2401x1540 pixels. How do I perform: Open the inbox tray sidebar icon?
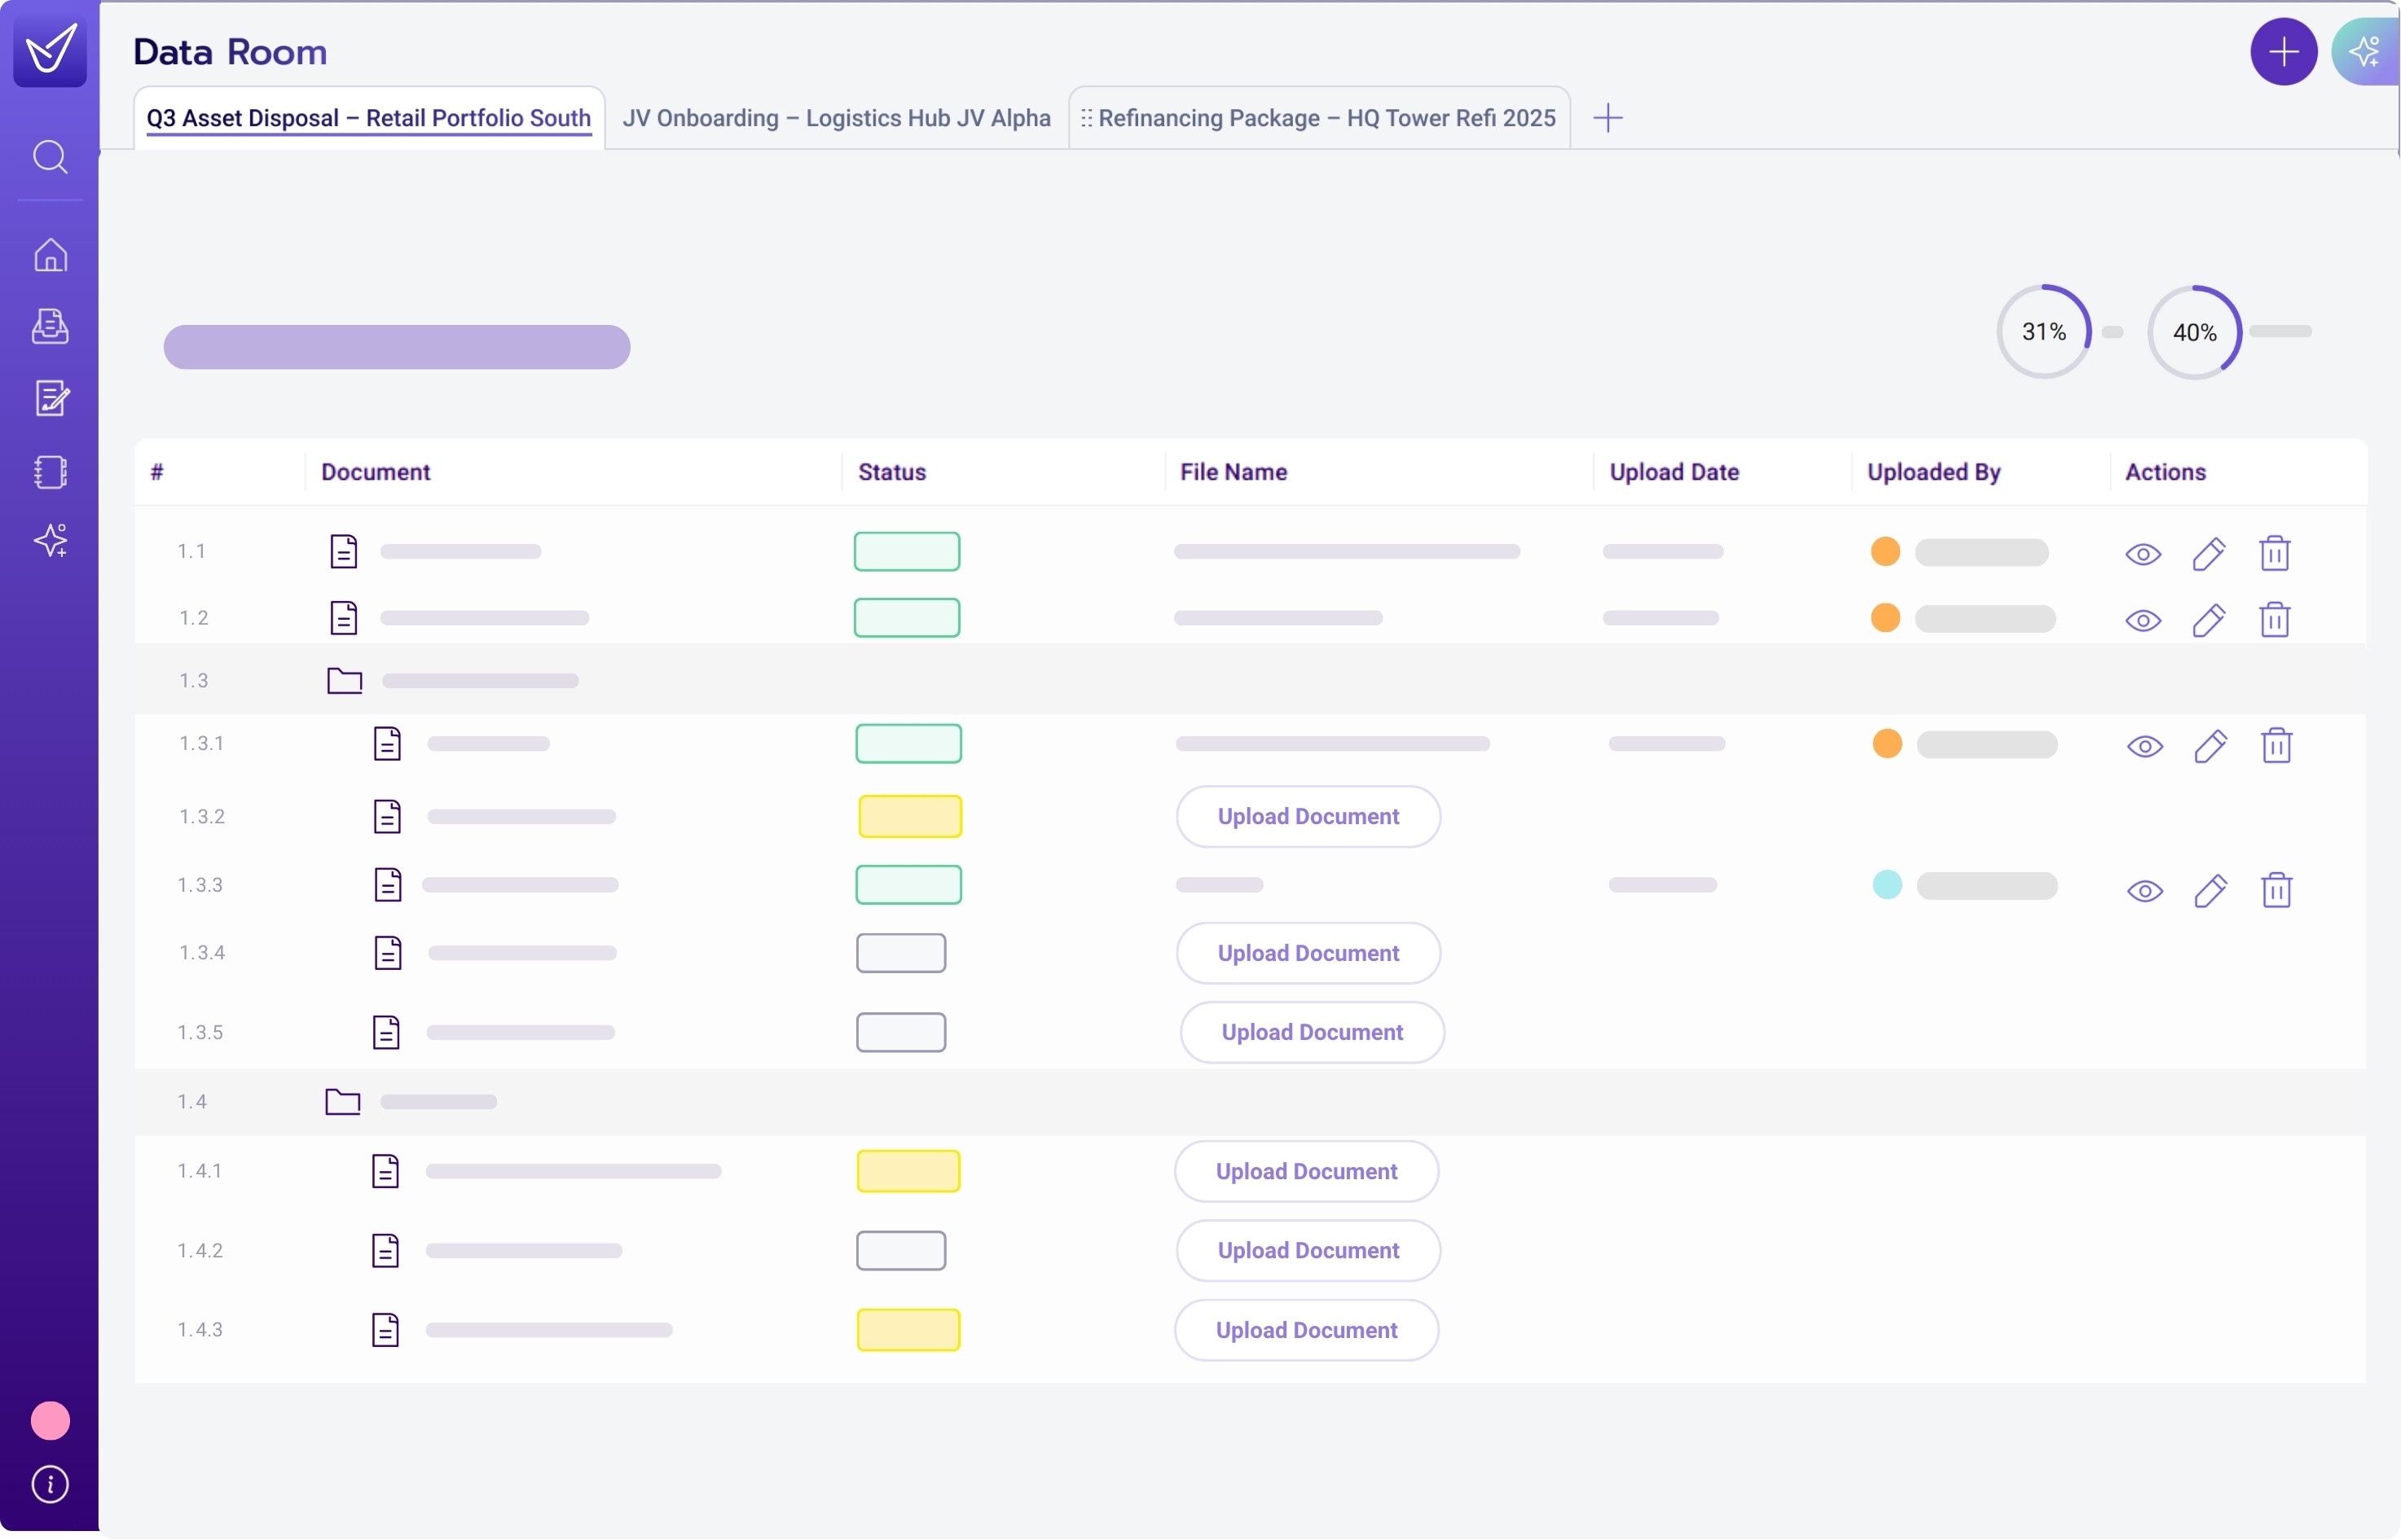(50, 326)
